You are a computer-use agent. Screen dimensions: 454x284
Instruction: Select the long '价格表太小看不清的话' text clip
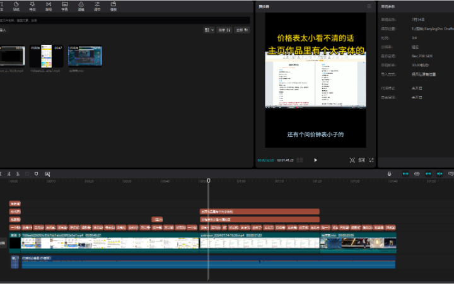259,220
